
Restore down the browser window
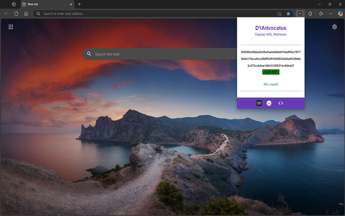[330, 4]
